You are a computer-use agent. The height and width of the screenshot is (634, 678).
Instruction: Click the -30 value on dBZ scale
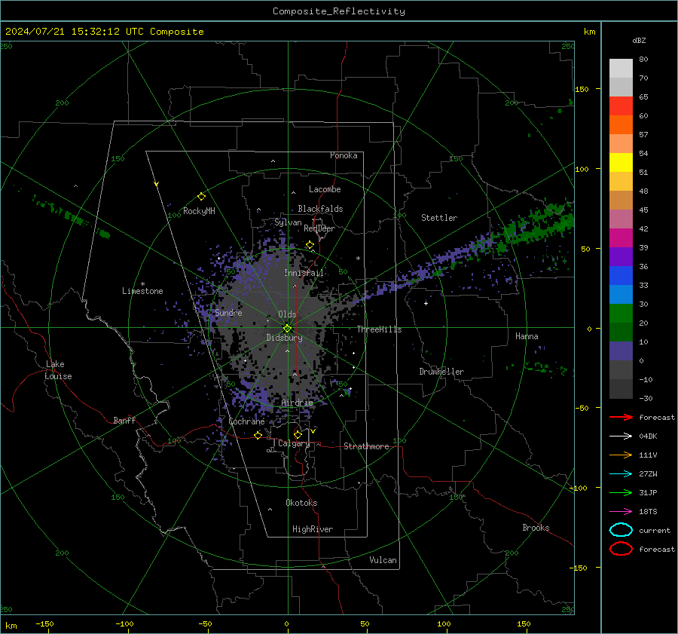point(646,398)
